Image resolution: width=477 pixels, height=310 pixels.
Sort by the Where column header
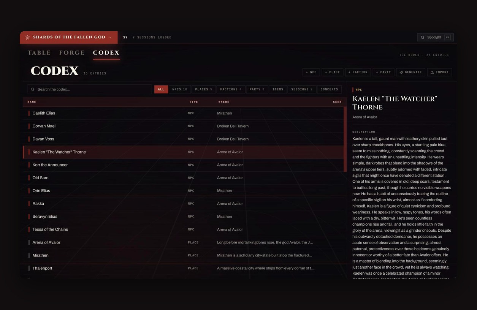tap(224, 102)
